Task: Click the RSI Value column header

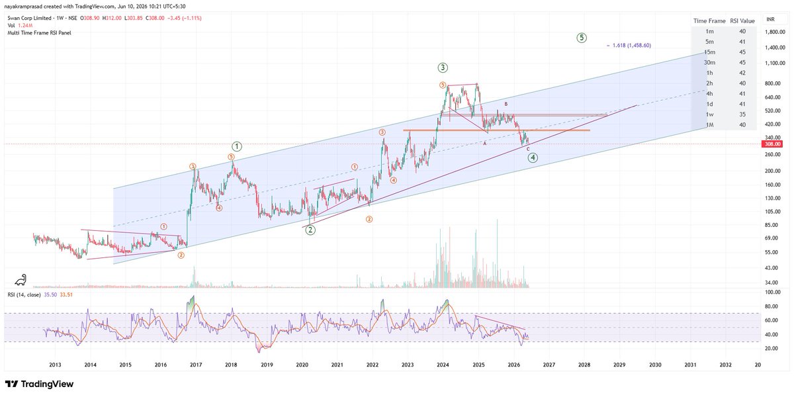Action: click(742, 21)
